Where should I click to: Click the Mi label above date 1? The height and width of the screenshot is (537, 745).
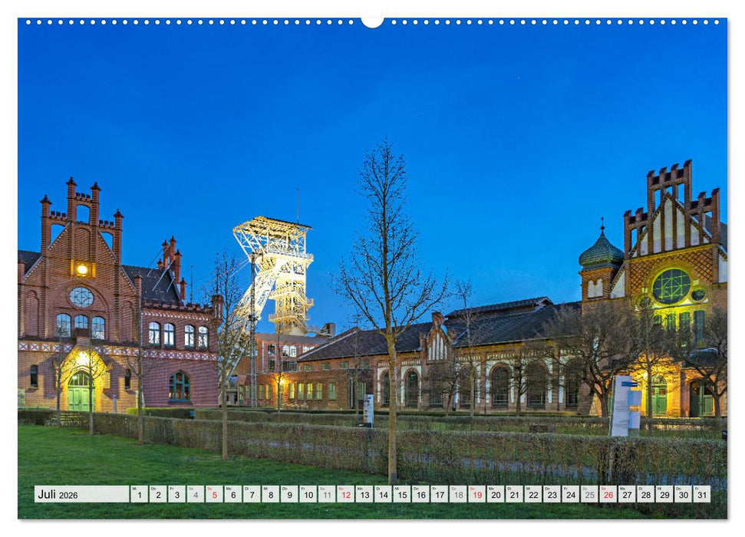[134, 488]
